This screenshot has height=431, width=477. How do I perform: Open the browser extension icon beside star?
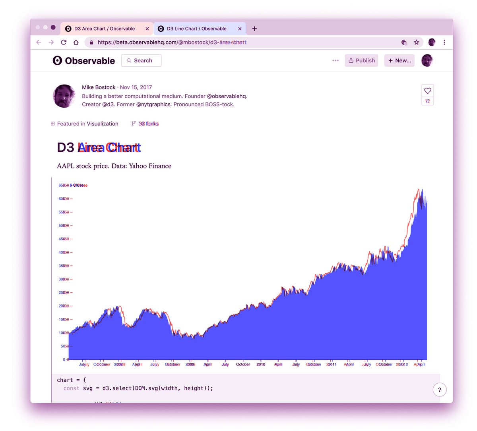coord(404,42)
